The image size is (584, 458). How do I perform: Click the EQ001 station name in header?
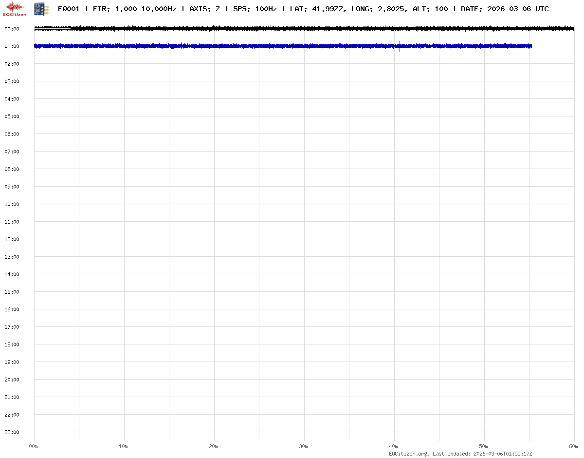click(69, 9)
